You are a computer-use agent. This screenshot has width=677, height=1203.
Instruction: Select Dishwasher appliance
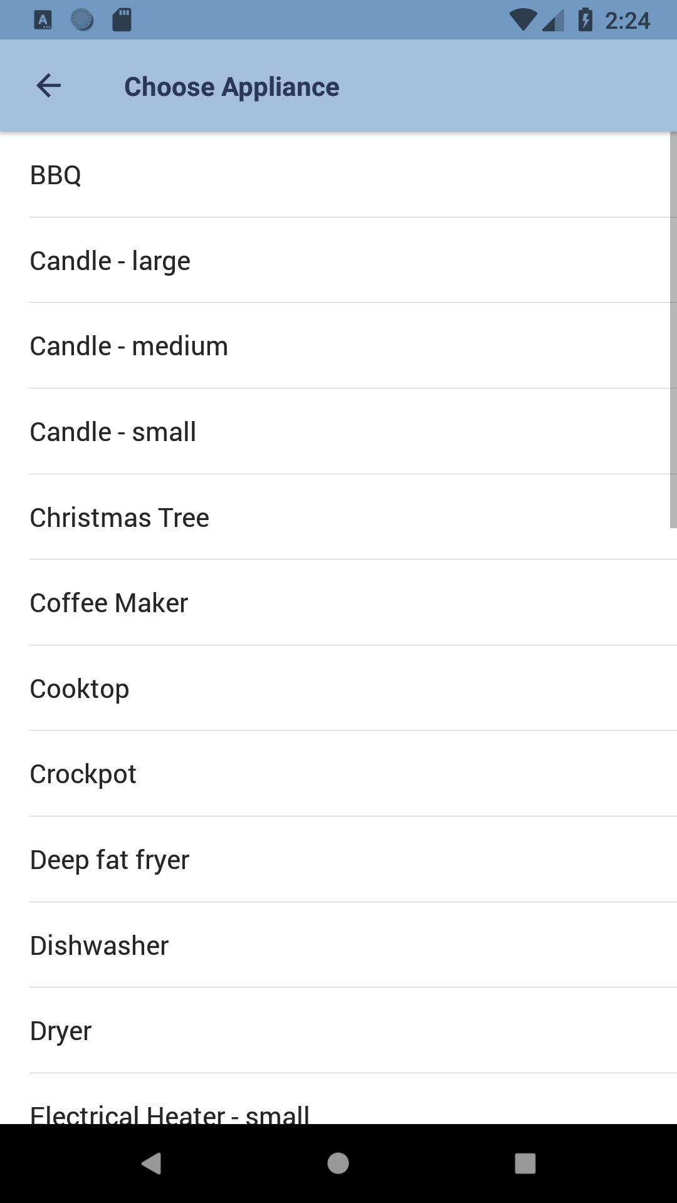pyautogui.click(x=338, y=945)
